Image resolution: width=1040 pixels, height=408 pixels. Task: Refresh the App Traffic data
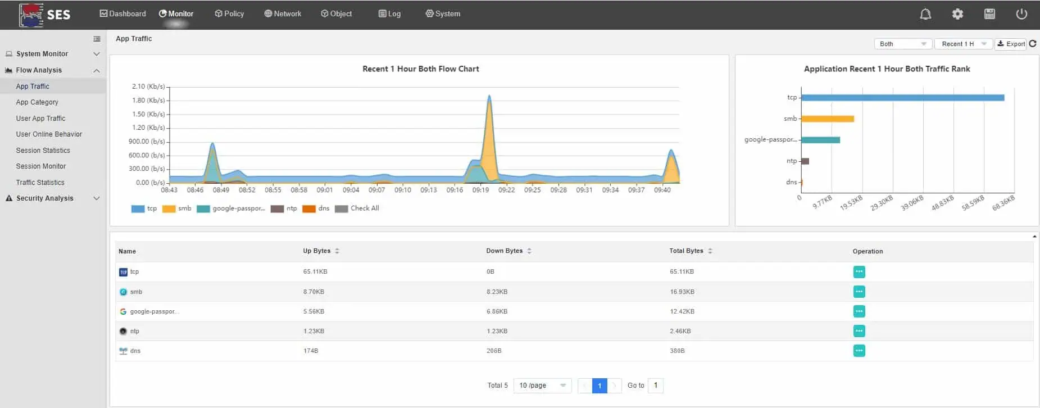(1033, 44)
